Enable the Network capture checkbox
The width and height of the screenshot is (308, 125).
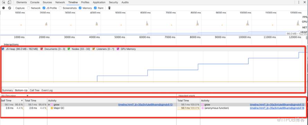[29, 8]
